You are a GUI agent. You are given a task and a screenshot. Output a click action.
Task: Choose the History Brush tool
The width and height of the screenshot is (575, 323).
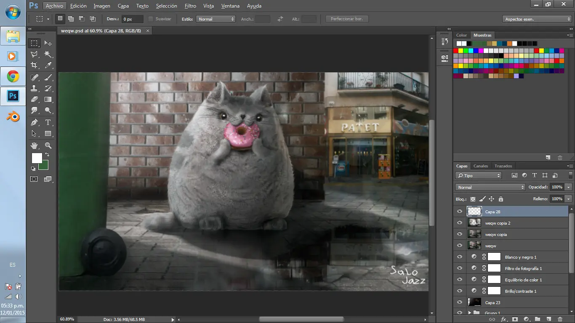[x=48, y=88]
